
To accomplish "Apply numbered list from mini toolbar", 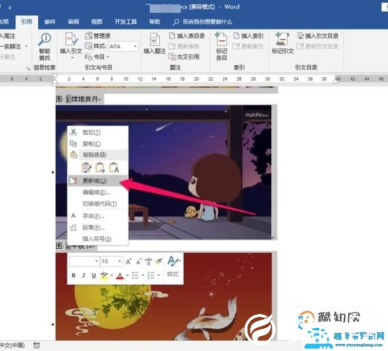I will tap(151, 275).
